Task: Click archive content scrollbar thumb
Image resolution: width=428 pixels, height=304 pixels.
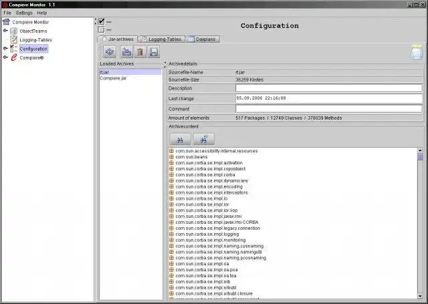Action: (420, 156)
